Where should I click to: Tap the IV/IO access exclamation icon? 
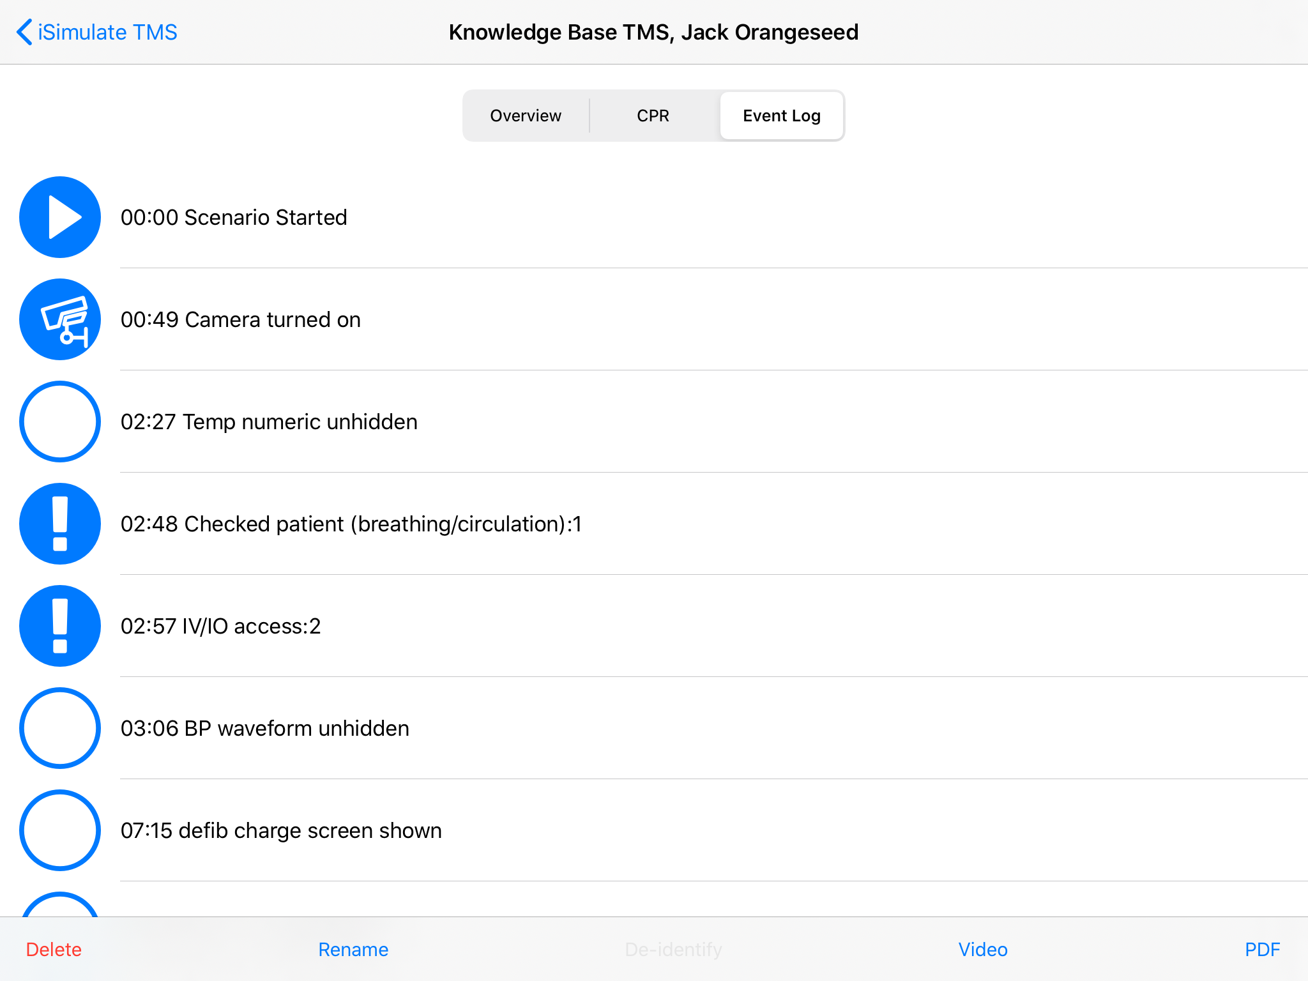pos(60,626)
